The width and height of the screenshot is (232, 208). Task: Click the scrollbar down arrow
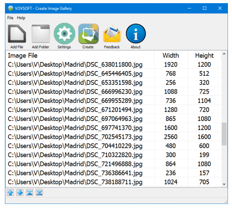pyautogui.click(x=224, y=184)
